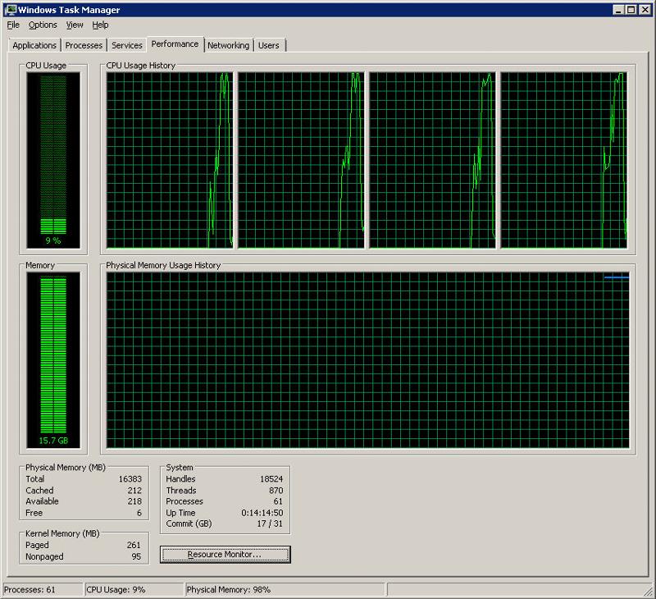The height and width of the screenshot is (599, 656).
Task: Click the System Processes value 61
Action: [x=278, y=501]
